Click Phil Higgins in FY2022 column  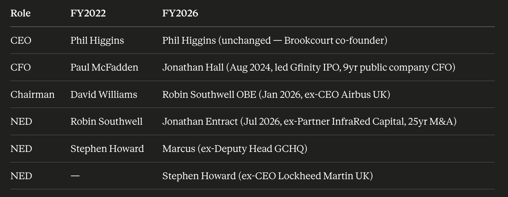(x=97, y=40)
